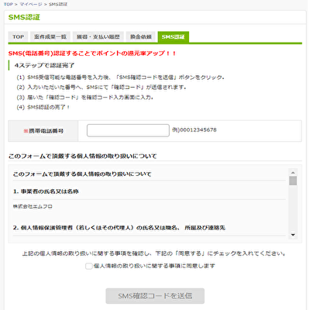Click the green SMS認証 page title
The width and height of the screenshot is (310, 310).
click(24, 17)
